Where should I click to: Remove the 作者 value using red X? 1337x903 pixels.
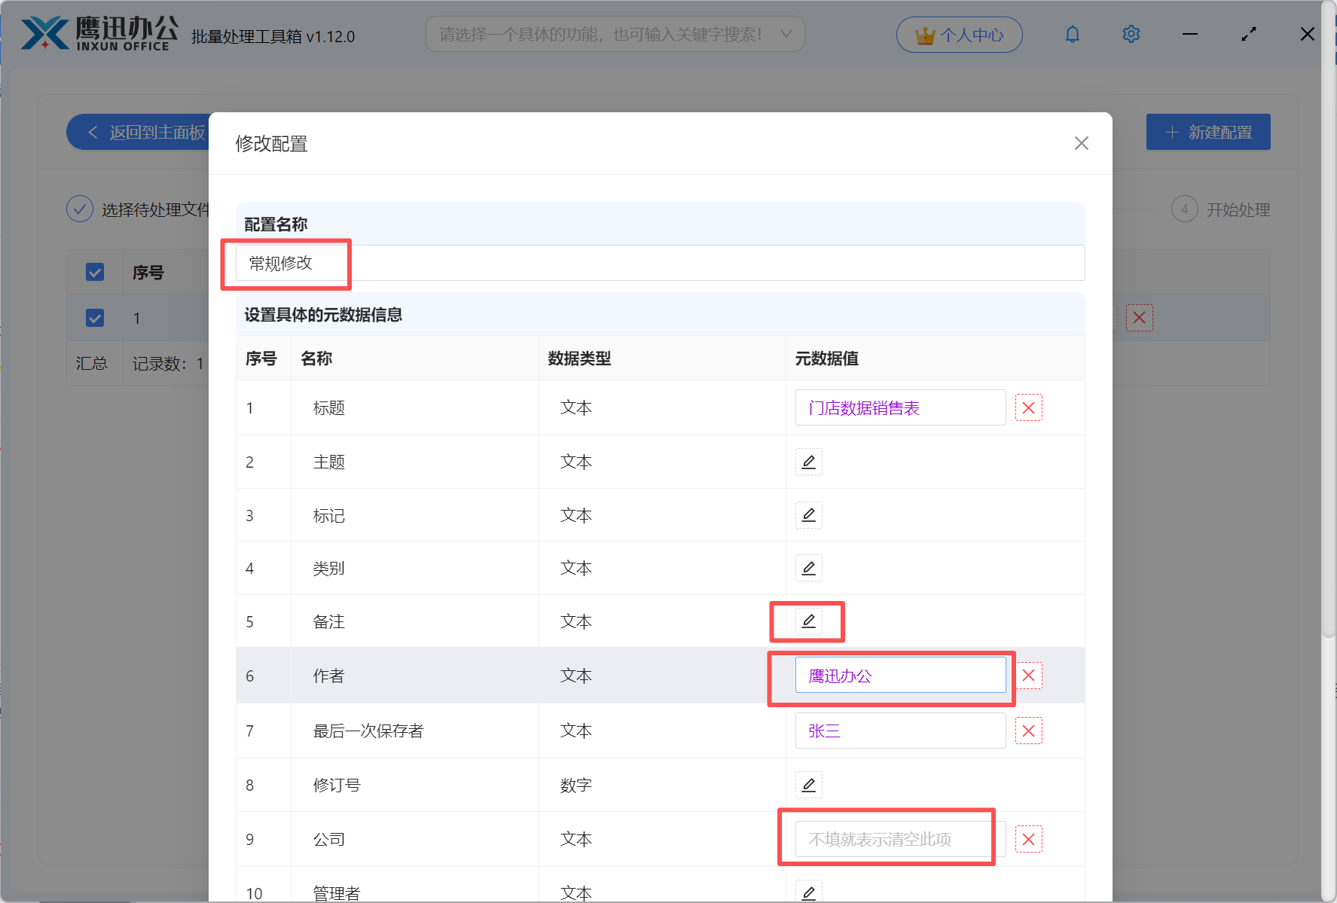coord(1028,676)
